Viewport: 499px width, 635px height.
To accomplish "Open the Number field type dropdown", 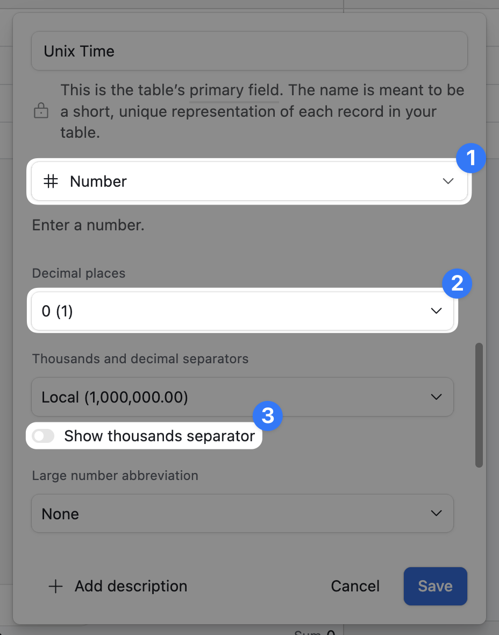I will coord(248,181).
